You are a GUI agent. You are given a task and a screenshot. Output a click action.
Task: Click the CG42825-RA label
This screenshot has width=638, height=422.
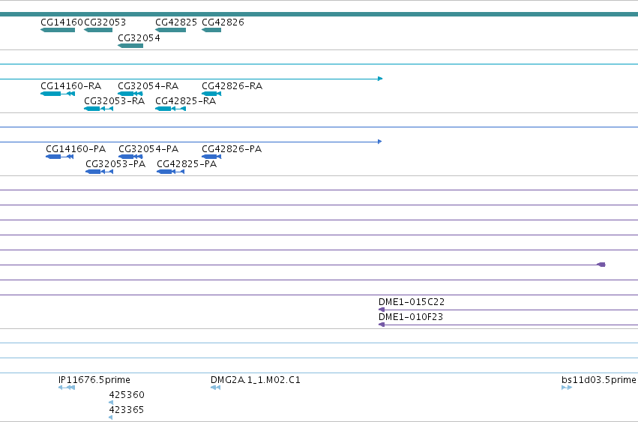click(x=185, y=101)
